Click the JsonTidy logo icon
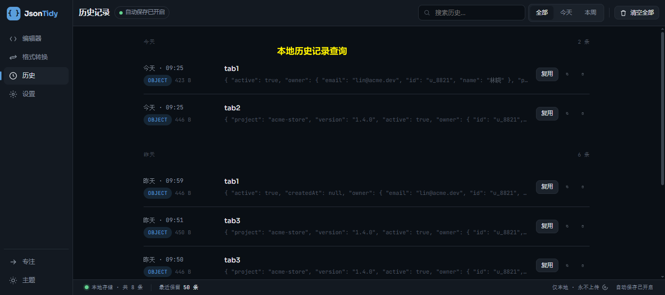Viewport: 665px width, 295px height. click(x=14, y=14)
